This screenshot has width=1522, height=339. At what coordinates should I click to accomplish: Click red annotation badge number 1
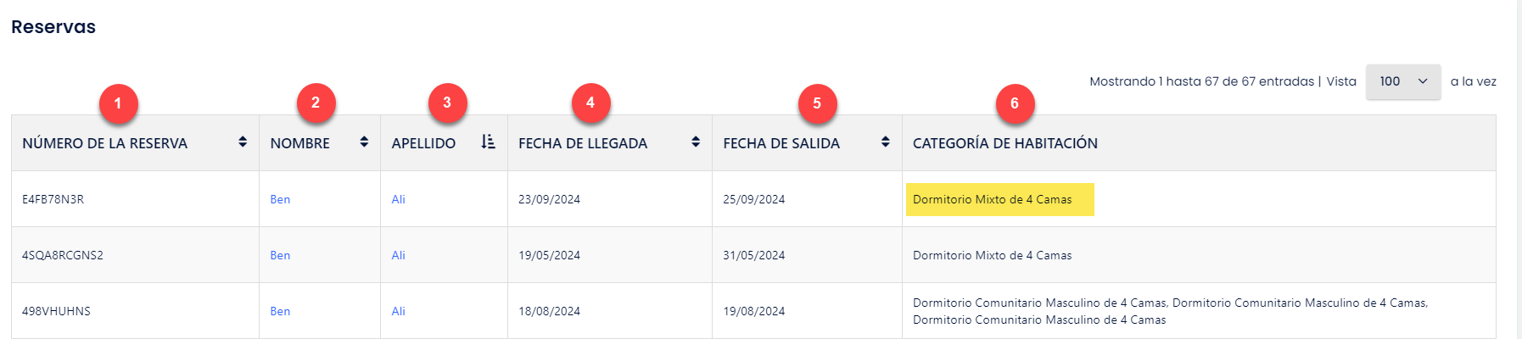pos(118,103)
